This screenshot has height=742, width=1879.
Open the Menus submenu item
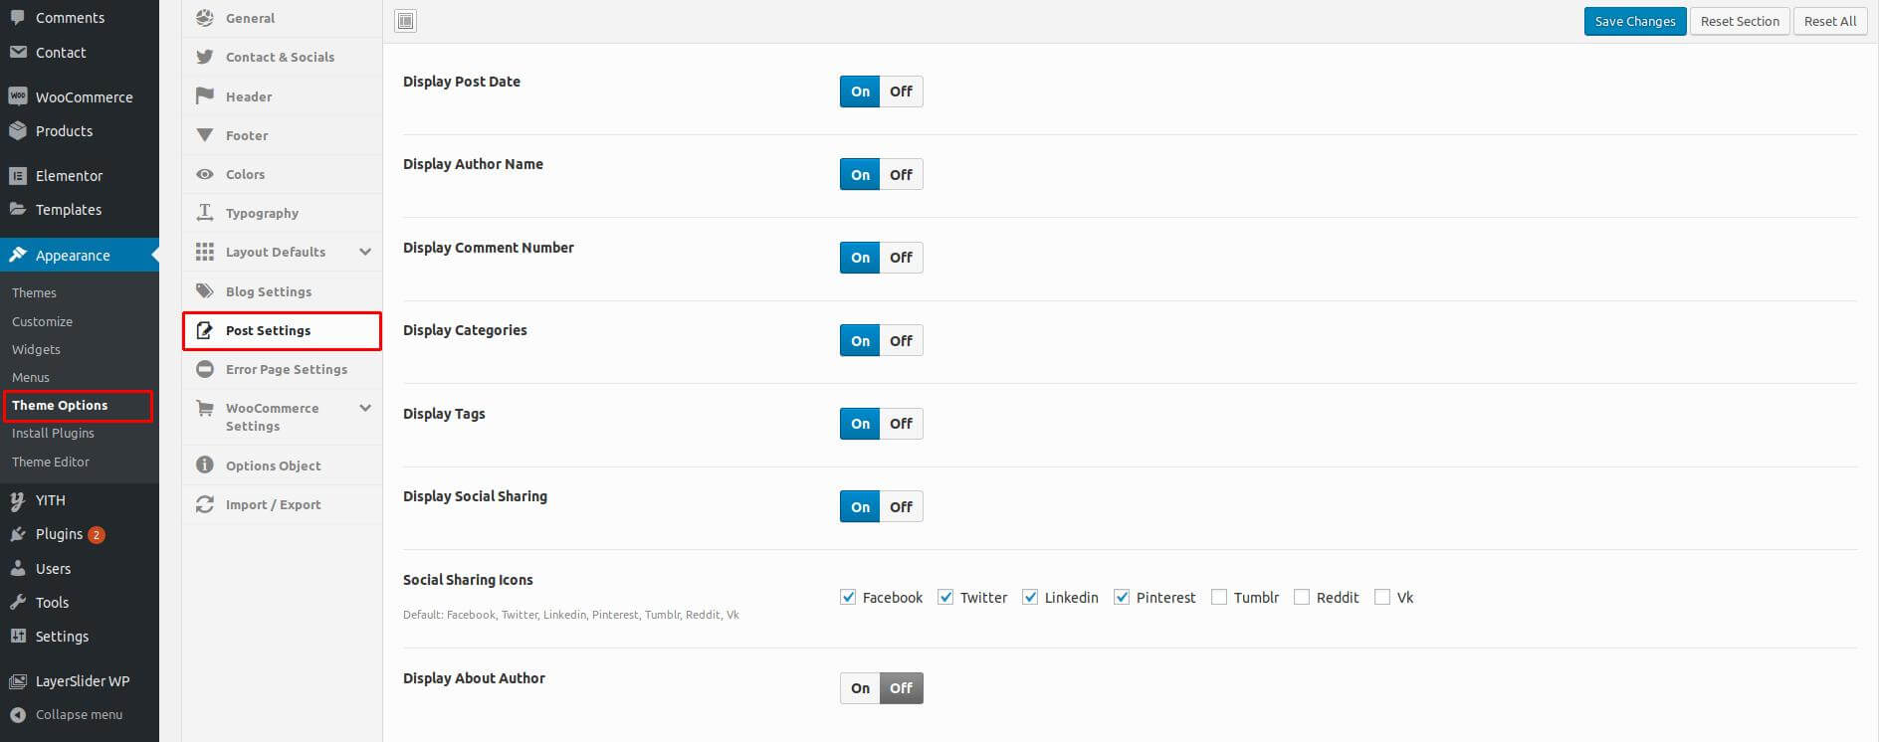coord(31,377)
